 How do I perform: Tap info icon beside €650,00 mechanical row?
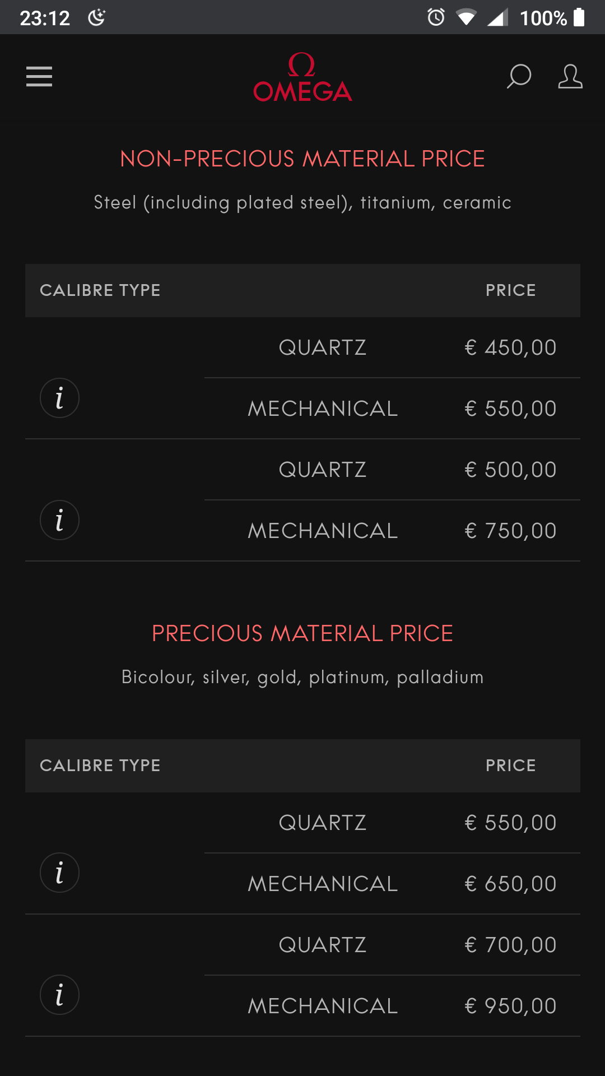point(59,873)
